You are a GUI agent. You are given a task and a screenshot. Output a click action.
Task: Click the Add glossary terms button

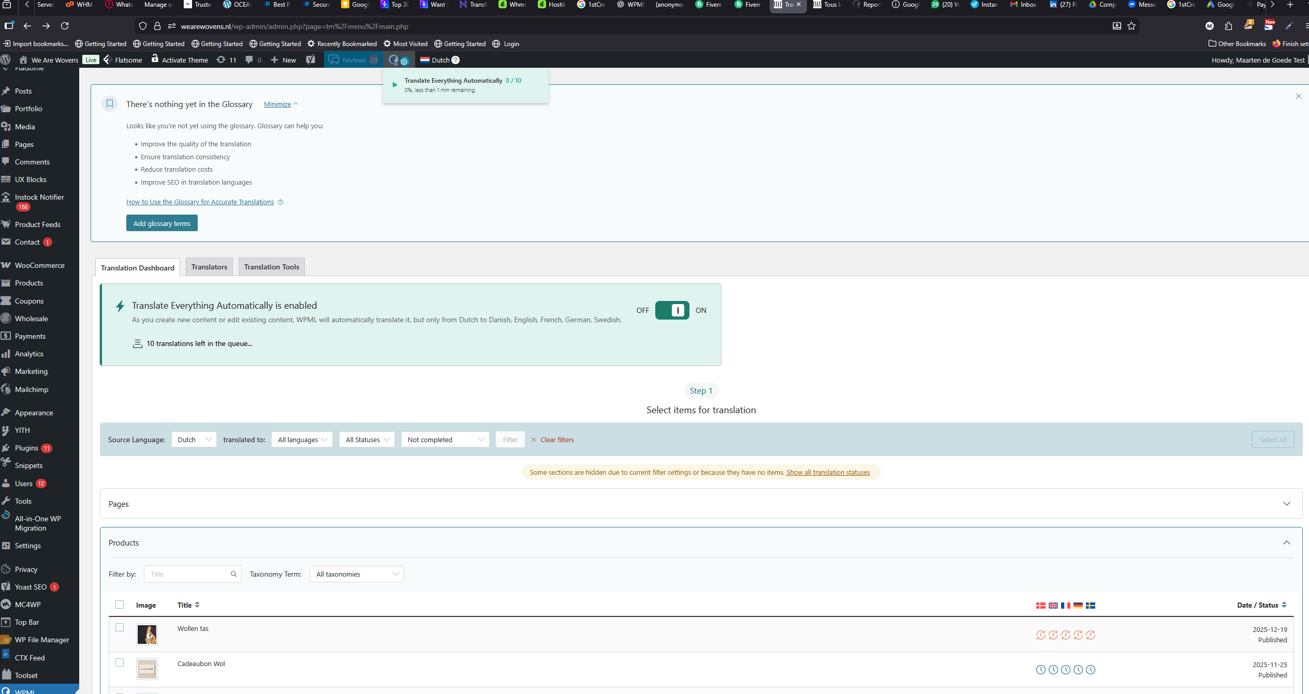pyautogui.click(x=161, y=223)
